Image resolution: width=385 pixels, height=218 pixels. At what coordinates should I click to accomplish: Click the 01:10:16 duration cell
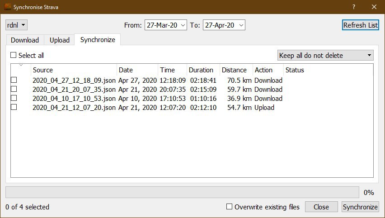click(x=203, y=99)
